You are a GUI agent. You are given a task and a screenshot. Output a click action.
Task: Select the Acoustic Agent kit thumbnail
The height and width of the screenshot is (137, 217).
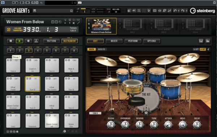101,25
